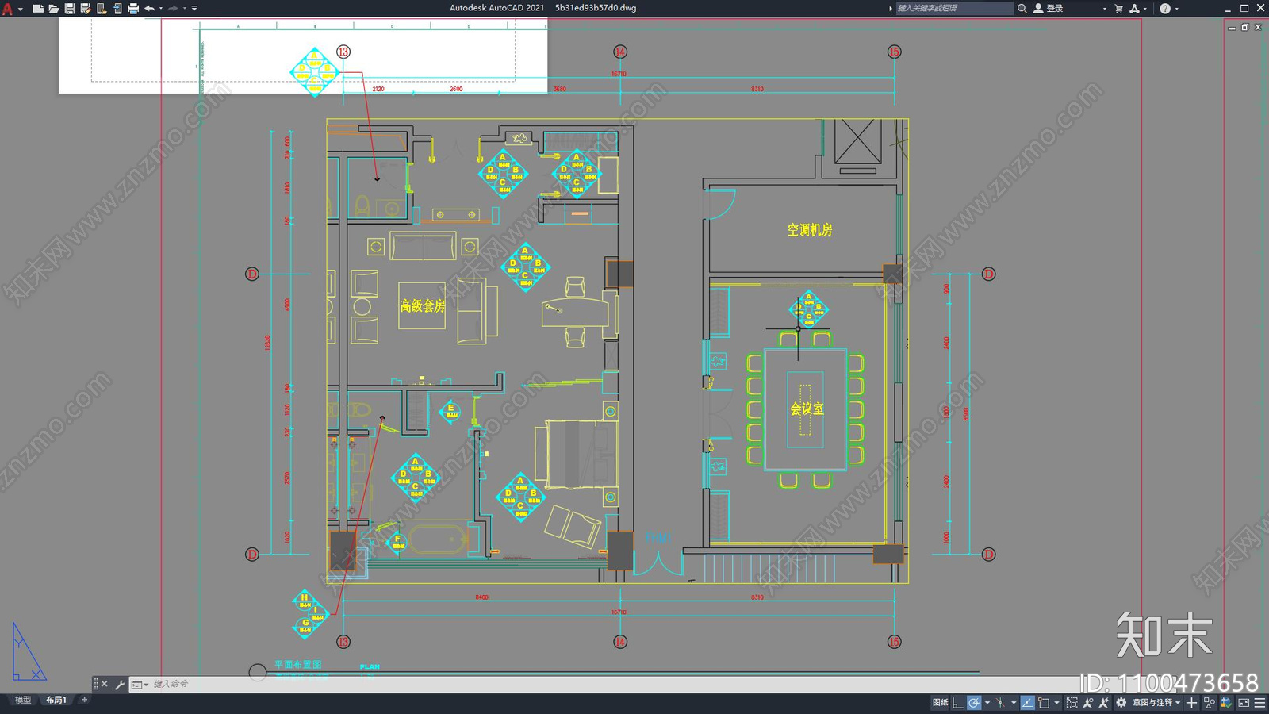The width and height of the screenshot is (1269, 714).
Task: Click the Redo arrow icon
Action: click(173, 8)
